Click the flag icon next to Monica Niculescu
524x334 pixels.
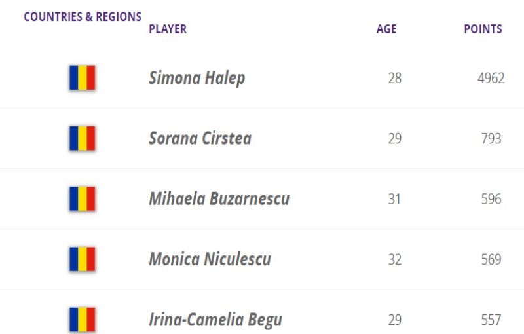83,259
